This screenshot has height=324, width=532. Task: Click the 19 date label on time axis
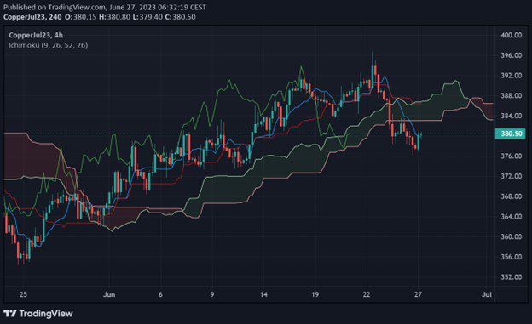pos(315,294)
